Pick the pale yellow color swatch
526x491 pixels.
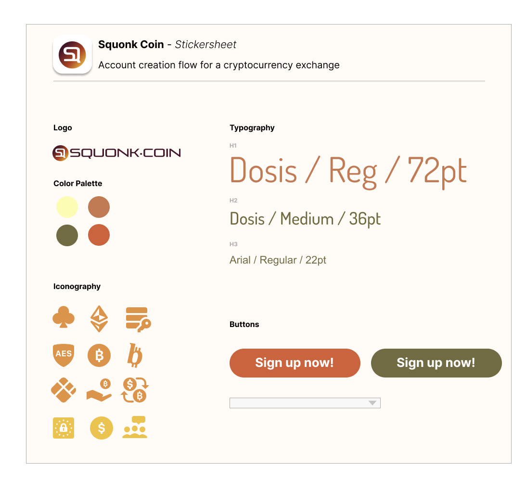point(67,207)
